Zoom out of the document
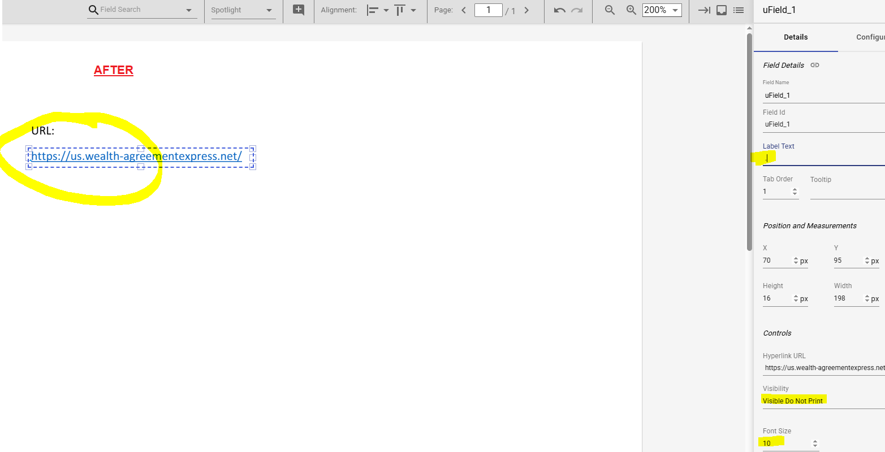 point(610,10)
